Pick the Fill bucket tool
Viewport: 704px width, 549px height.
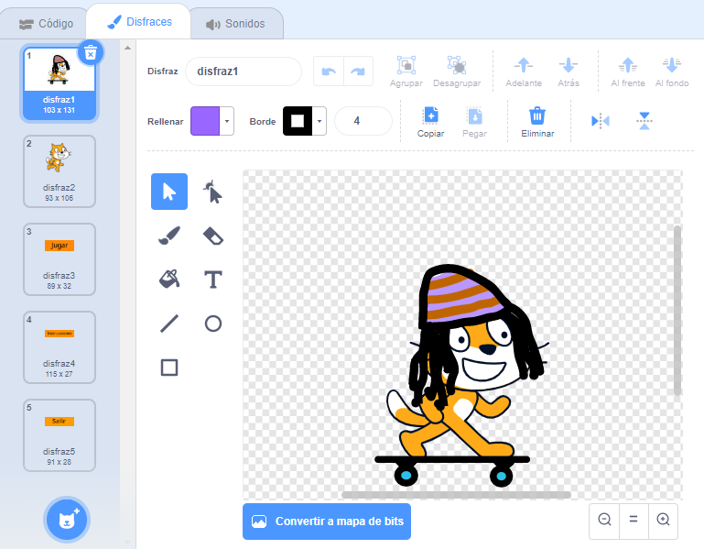point(169,279)
